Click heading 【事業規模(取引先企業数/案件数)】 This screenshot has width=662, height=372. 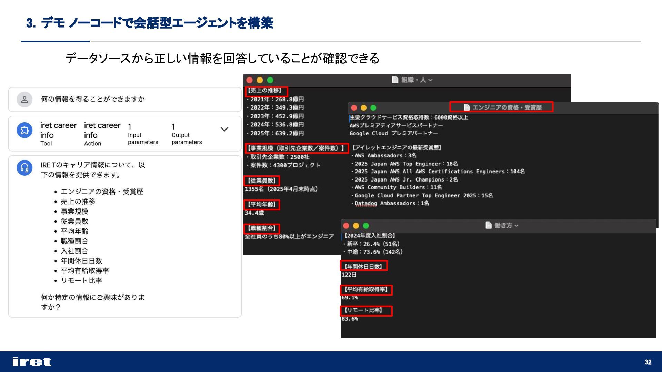297,148
